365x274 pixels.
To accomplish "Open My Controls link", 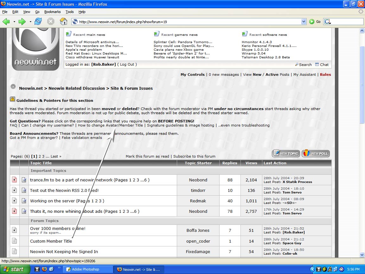I will coord(193,75).
